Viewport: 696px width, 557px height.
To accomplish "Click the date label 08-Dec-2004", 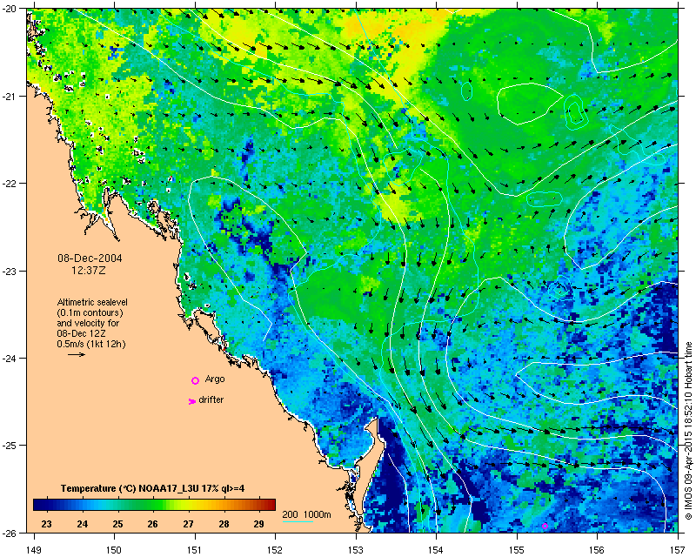I will 90,258.
